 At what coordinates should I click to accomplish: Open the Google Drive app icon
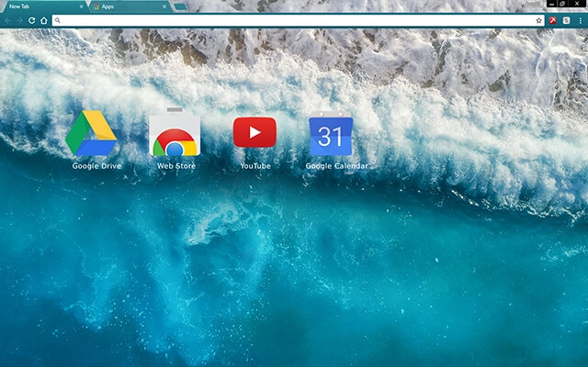[91, 133]
